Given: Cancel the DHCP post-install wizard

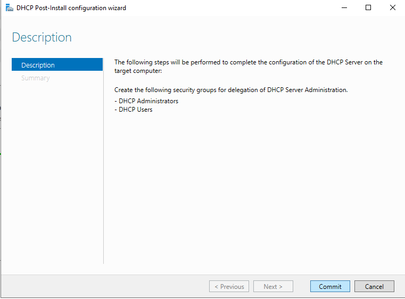Looking at the screenshot, I should coord(374,286).
